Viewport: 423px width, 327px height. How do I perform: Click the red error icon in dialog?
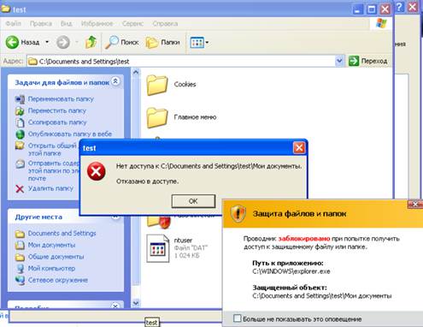click(x=97, y=171)
